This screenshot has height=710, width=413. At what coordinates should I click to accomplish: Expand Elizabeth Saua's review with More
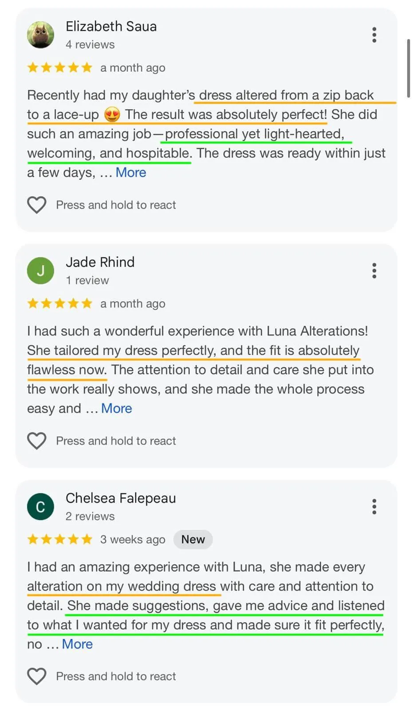[x=131, y=173]
